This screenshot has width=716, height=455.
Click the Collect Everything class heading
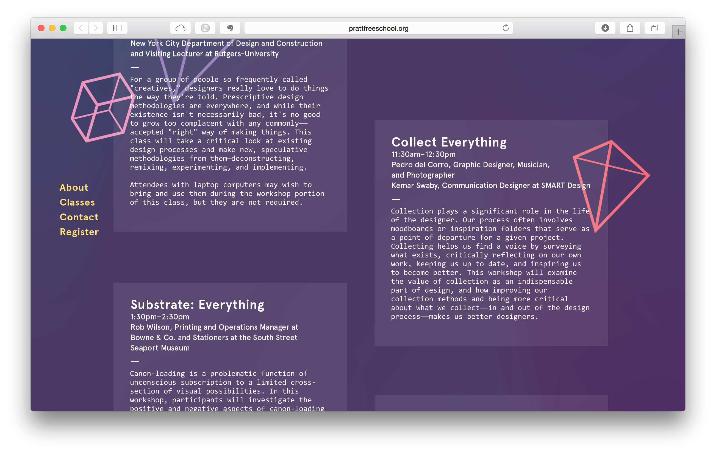449,142
